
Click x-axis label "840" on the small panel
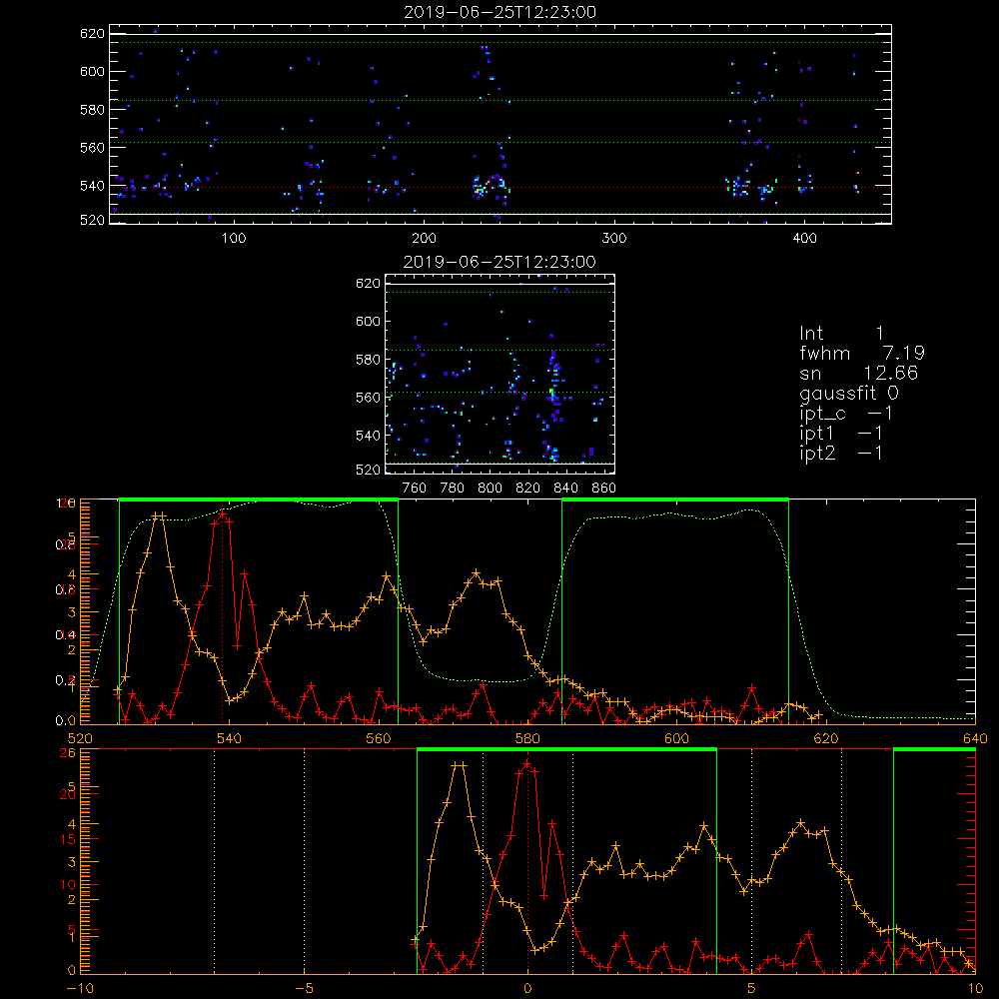pos(565,488)
